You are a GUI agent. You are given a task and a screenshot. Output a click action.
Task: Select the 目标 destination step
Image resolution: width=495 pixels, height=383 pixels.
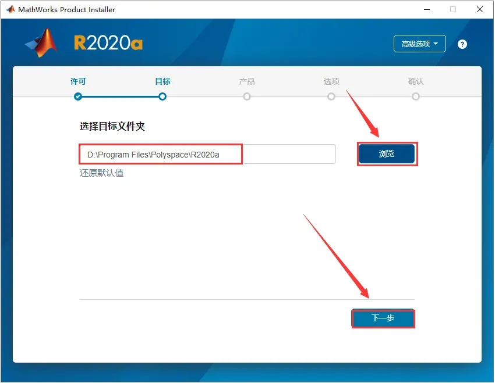(162, 81)
